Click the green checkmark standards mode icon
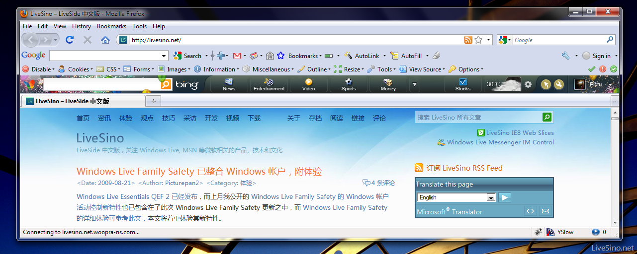Screen dimensions: 637x254 (592, 69)
